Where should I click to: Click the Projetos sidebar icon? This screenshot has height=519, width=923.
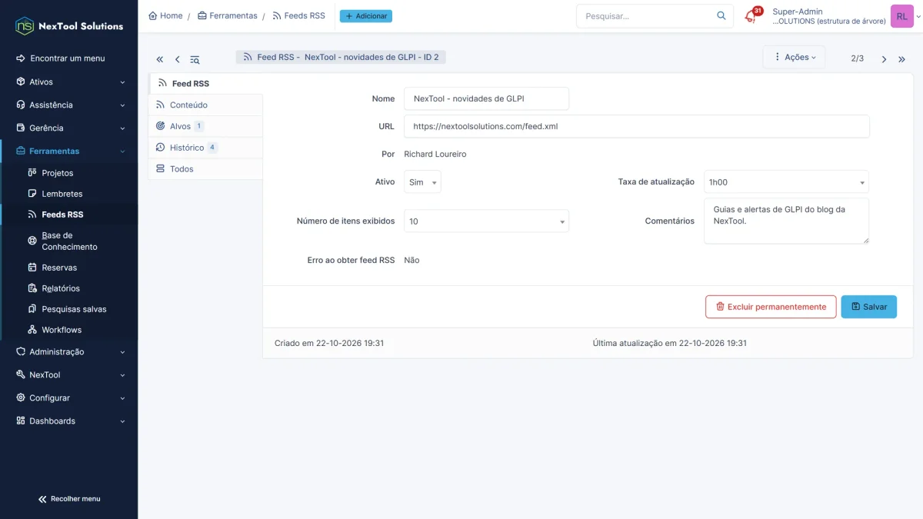[x=32, y=173]
